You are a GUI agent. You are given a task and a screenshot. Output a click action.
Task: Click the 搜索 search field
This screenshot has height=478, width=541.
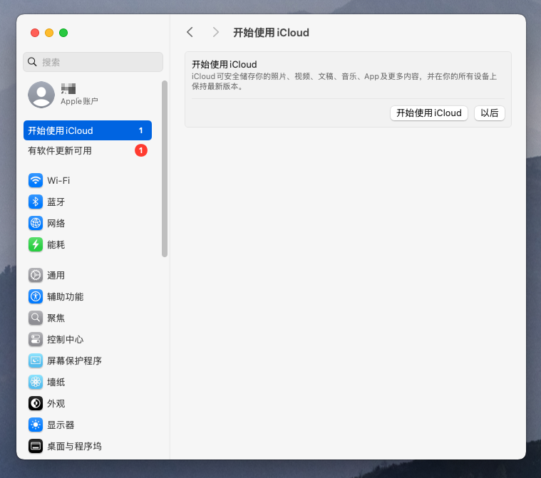coord(93,62)
